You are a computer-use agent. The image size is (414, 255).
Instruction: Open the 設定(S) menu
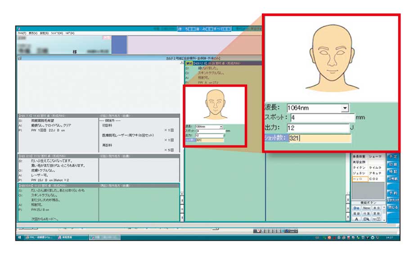point(44,33)
